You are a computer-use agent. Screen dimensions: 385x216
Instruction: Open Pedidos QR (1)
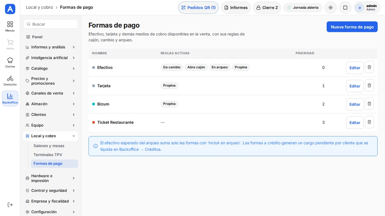[x=198, y=8]
